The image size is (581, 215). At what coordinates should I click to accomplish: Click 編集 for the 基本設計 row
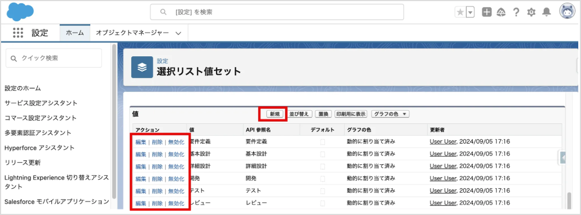click(141, 154)
